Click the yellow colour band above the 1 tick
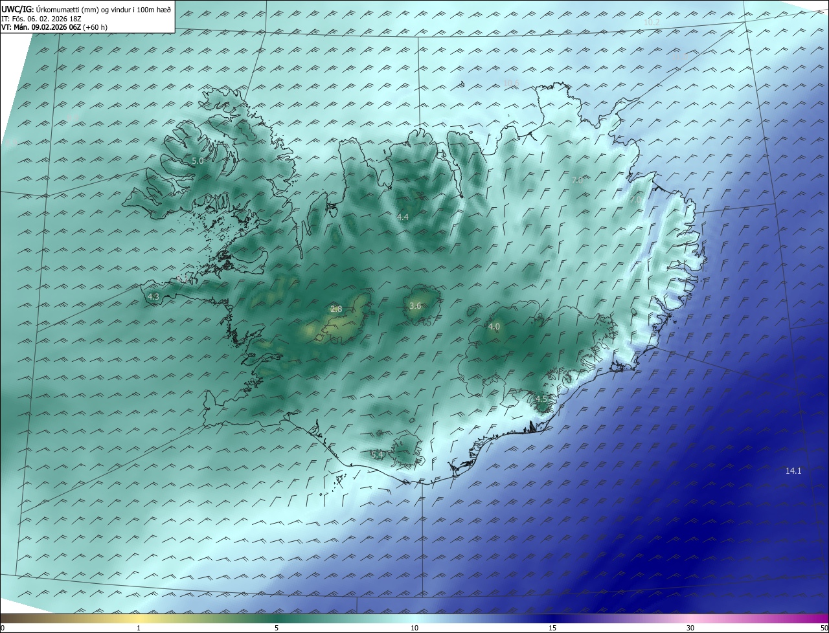Viewport: 829px width, 633px height. pos(139,618)
